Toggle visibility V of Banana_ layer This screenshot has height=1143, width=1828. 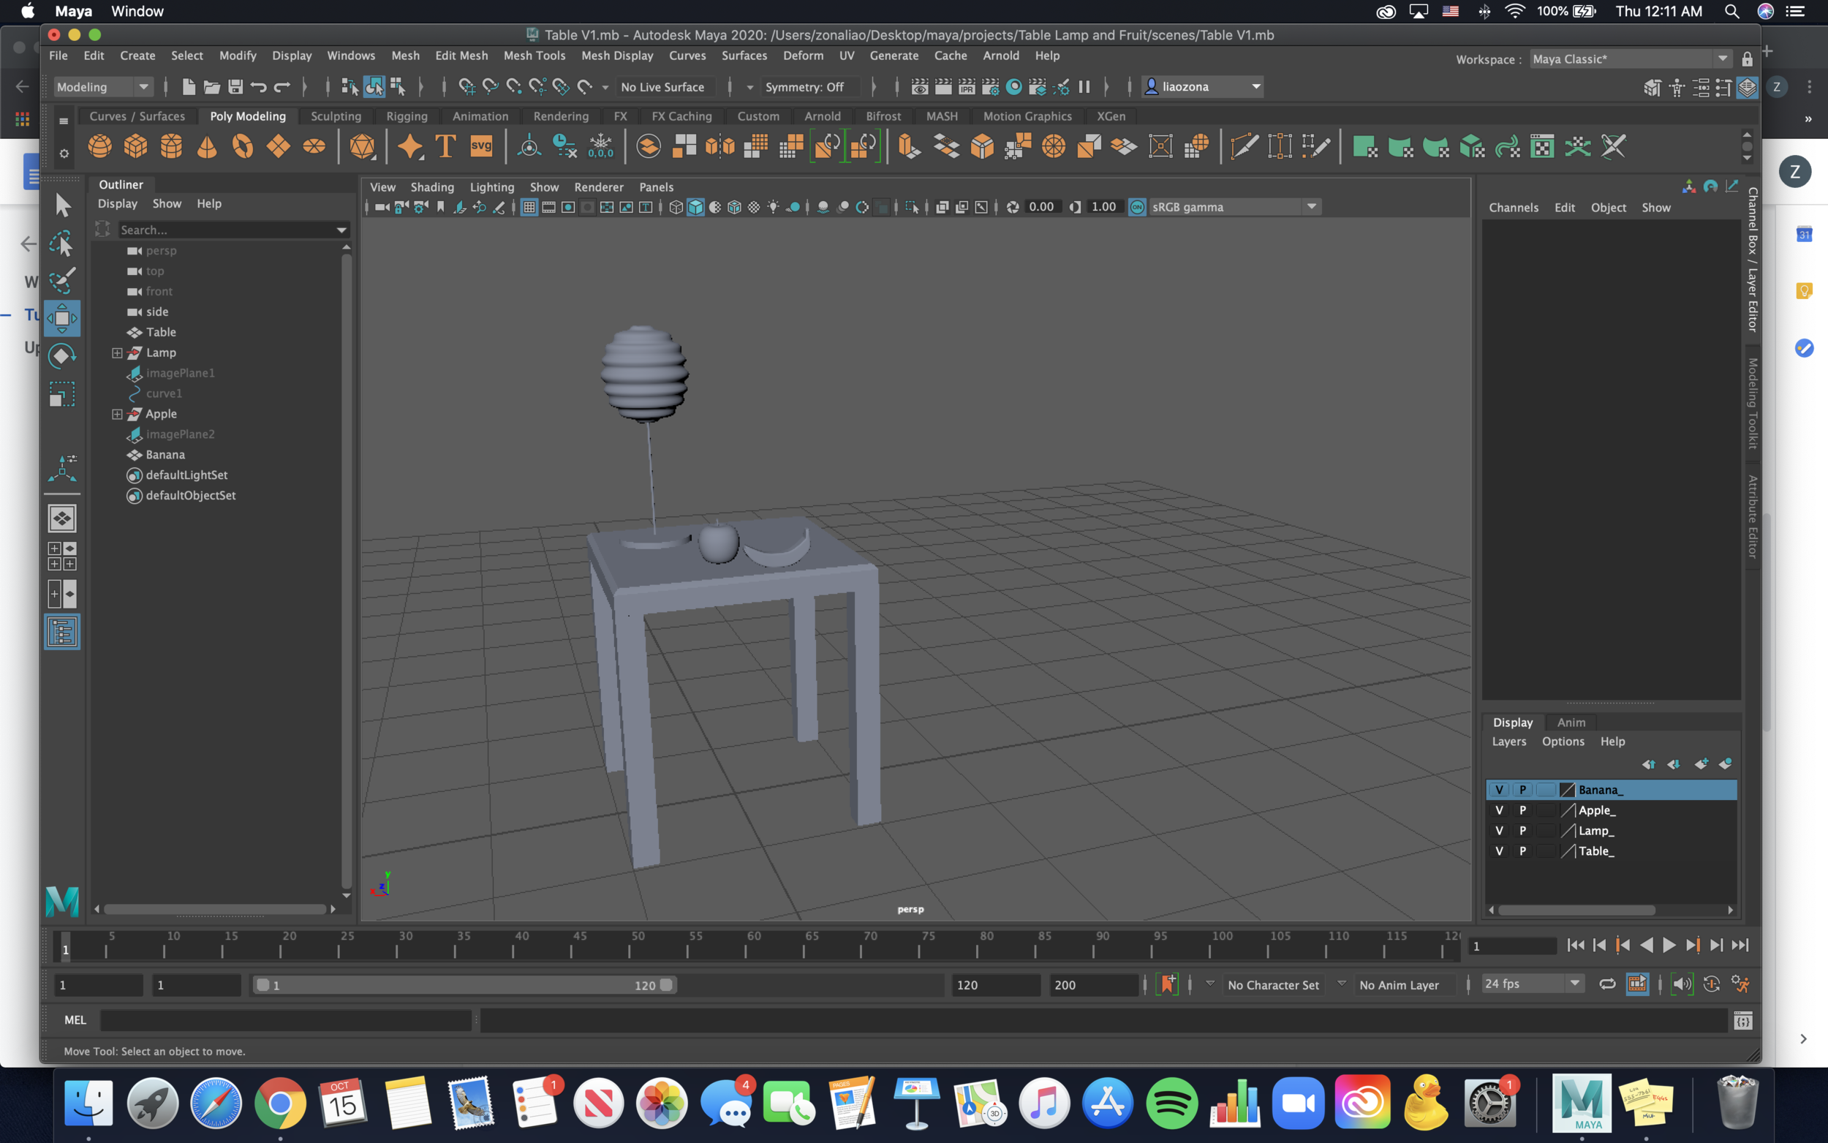1499,789
